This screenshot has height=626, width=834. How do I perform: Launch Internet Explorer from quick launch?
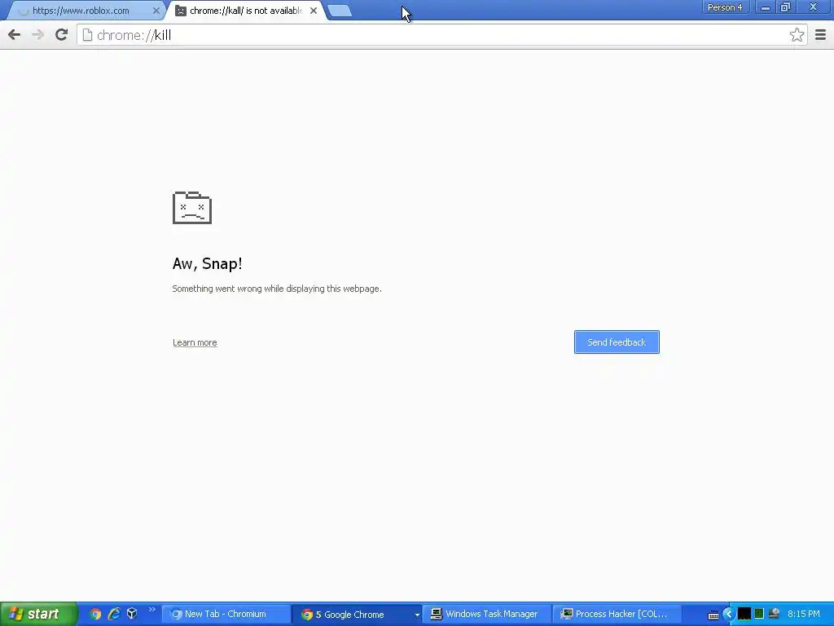[x=114, y=615]
